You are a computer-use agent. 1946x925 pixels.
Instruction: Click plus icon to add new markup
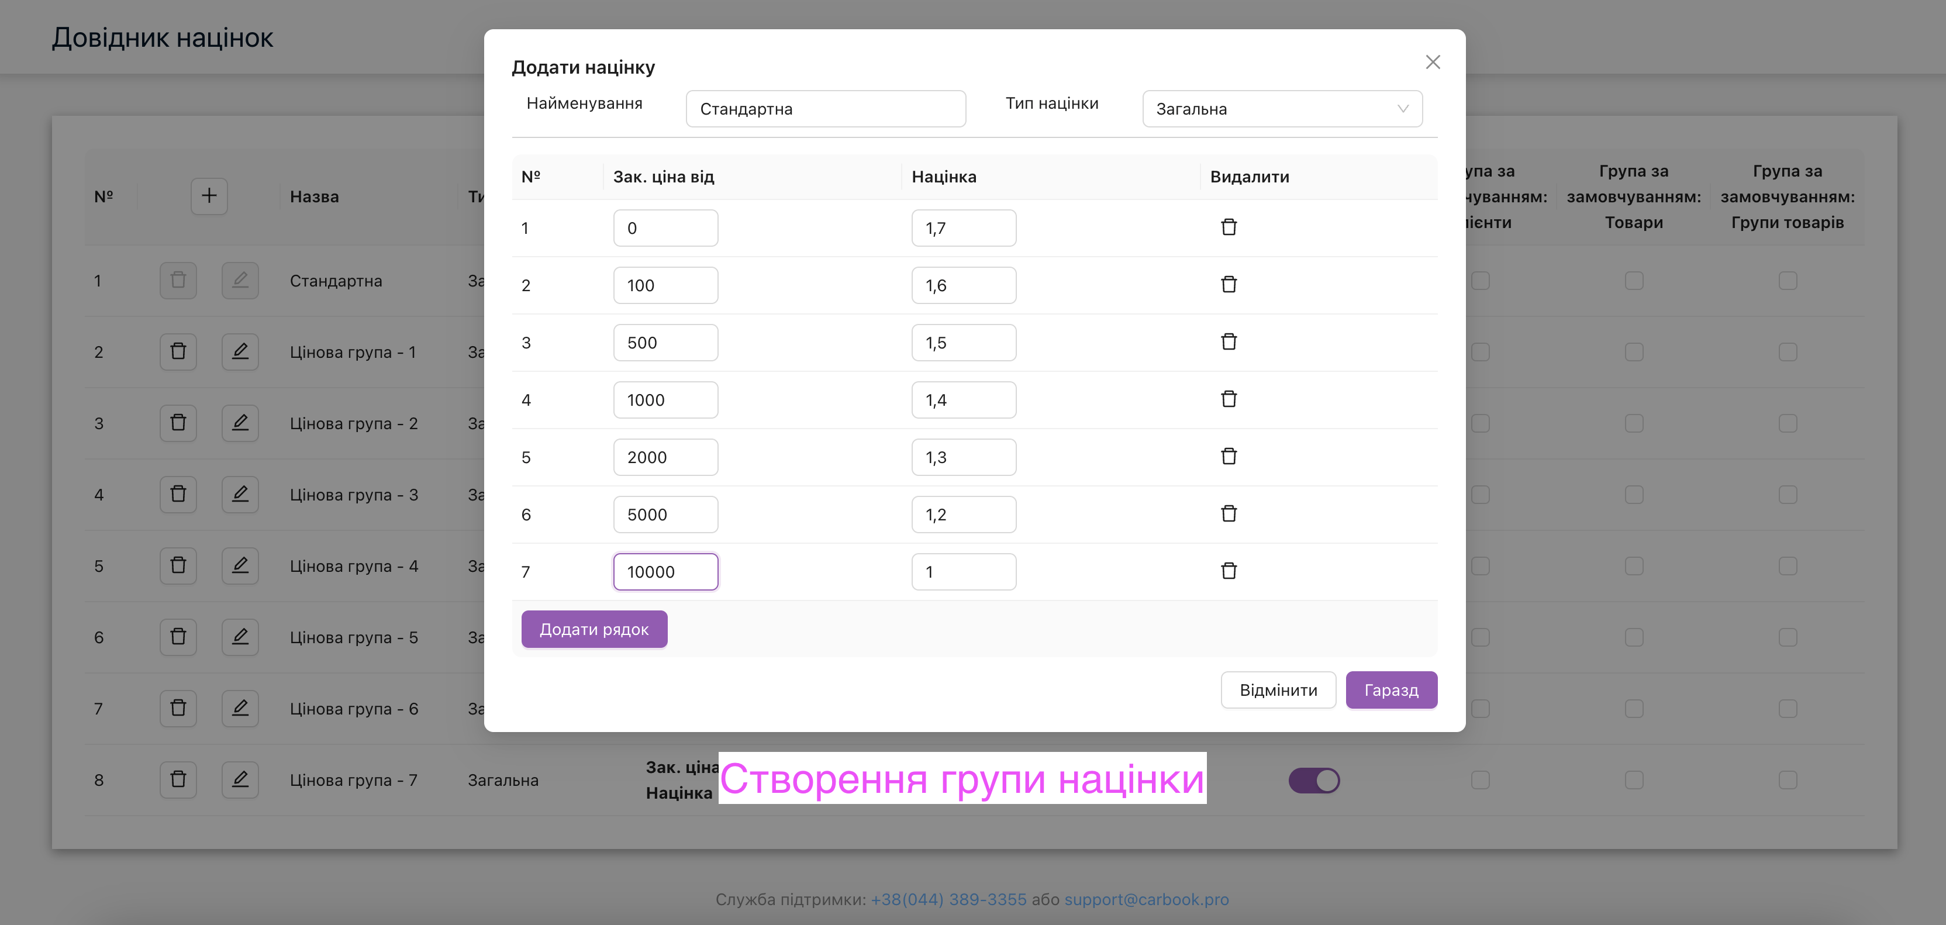209,196
